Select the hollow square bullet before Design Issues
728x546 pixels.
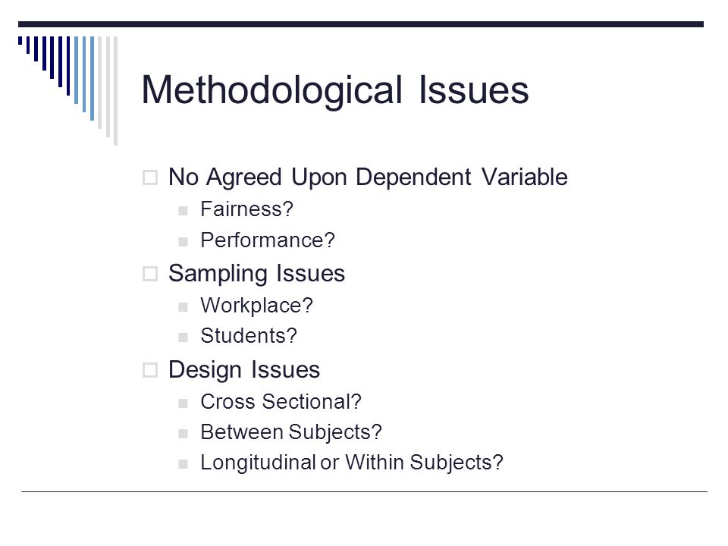click(149, 370)
